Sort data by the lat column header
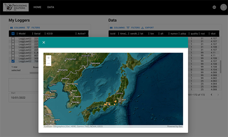 [x=142, y=33]
